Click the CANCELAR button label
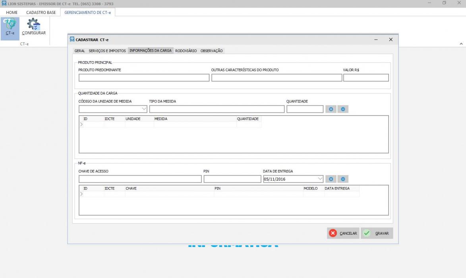This screenshot has width=466, height=278. [348, 234]
